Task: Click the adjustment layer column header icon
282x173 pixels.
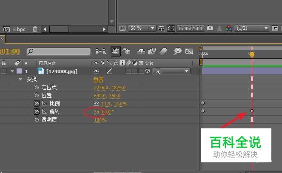Action: (x=135, y=63)
